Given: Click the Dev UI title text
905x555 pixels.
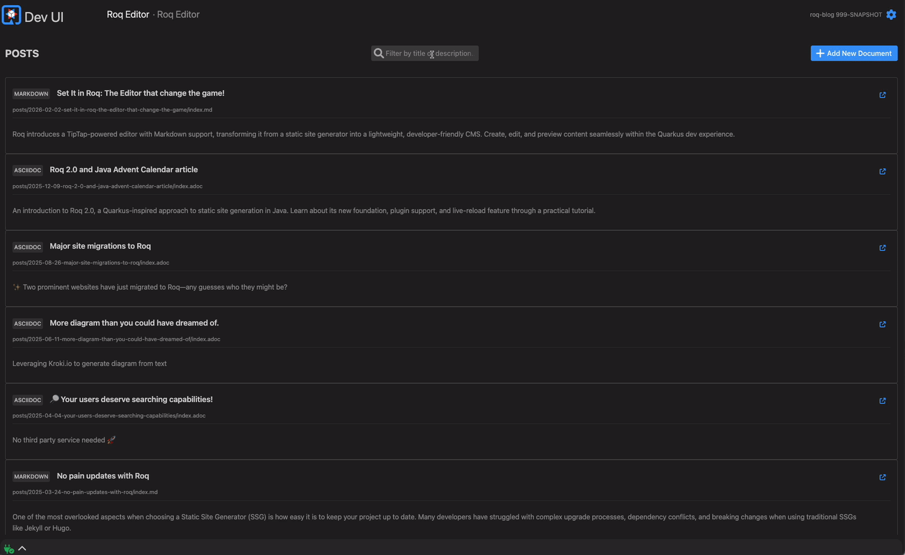Looking at the screenshot, I should pyautogui.click(x=44, y=17).
